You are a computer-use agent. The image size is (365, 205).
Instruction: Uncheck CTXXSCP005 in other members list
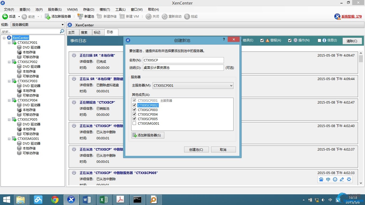(134, 119)
